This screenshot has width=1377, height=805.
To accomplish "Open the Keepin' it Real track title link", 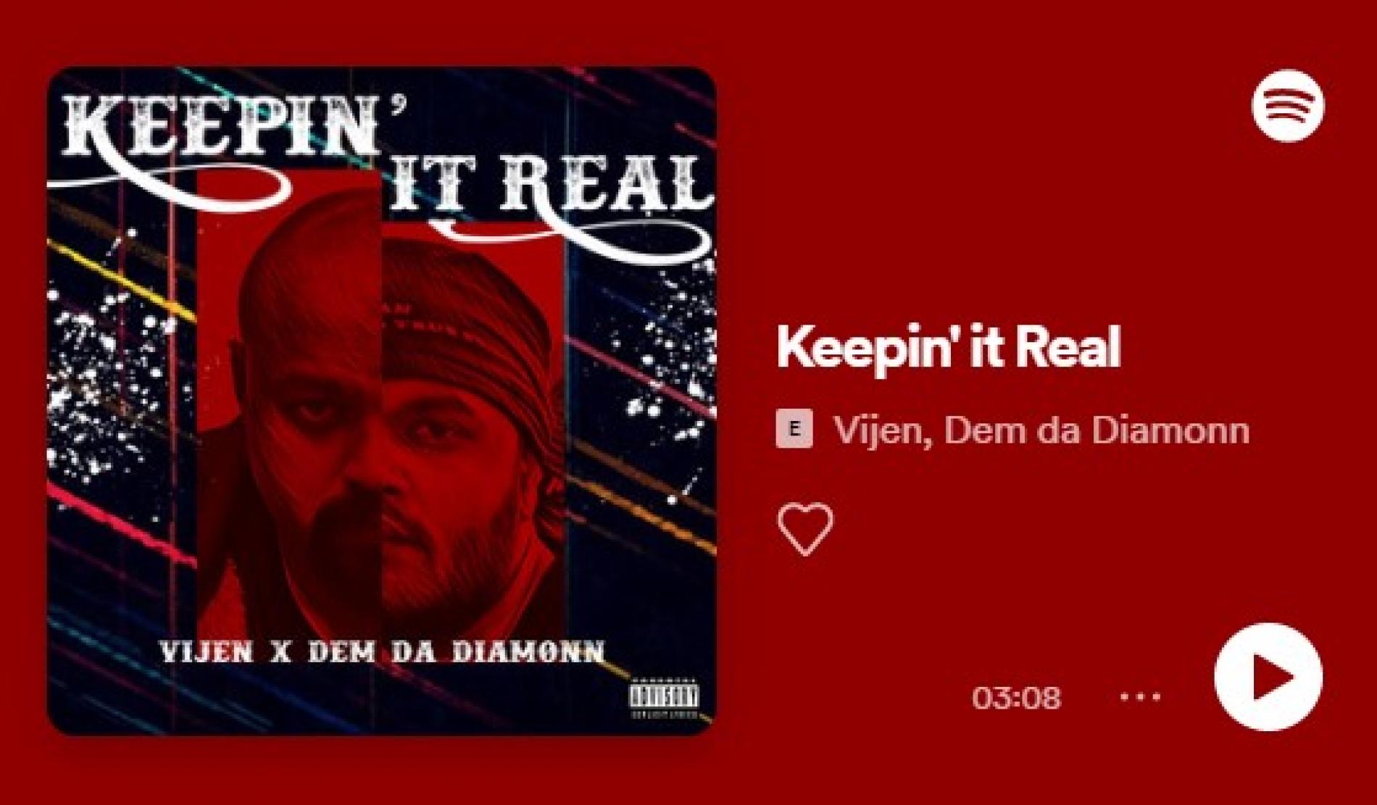I will [949, 348].
